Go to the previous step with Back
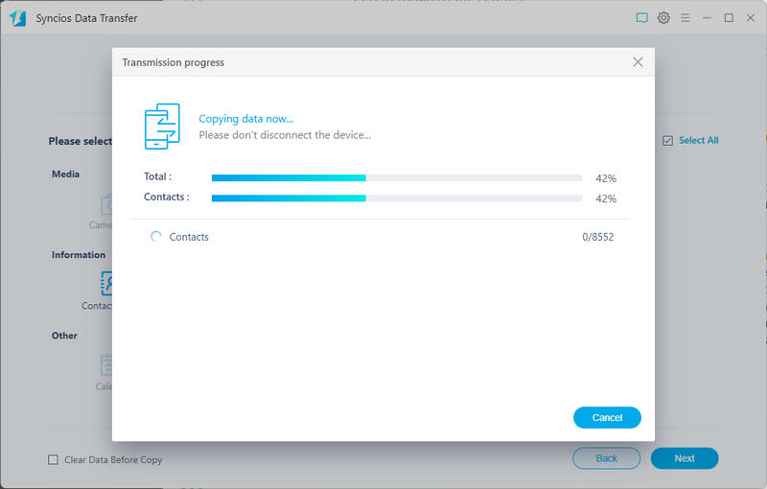Screen dimensions: 767x489 click(x=606, y=458)
